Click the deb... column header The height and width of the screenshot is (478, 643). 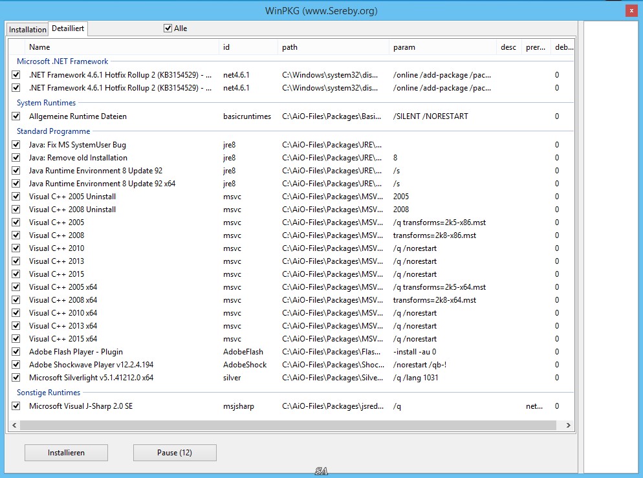(x=562, y=47)
